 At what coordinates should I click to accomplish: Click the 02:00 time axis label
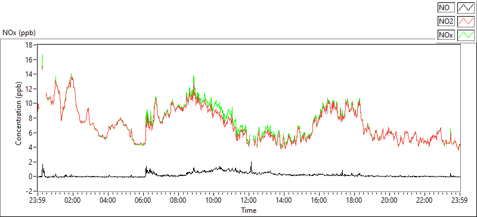click(x=73, y=200)
